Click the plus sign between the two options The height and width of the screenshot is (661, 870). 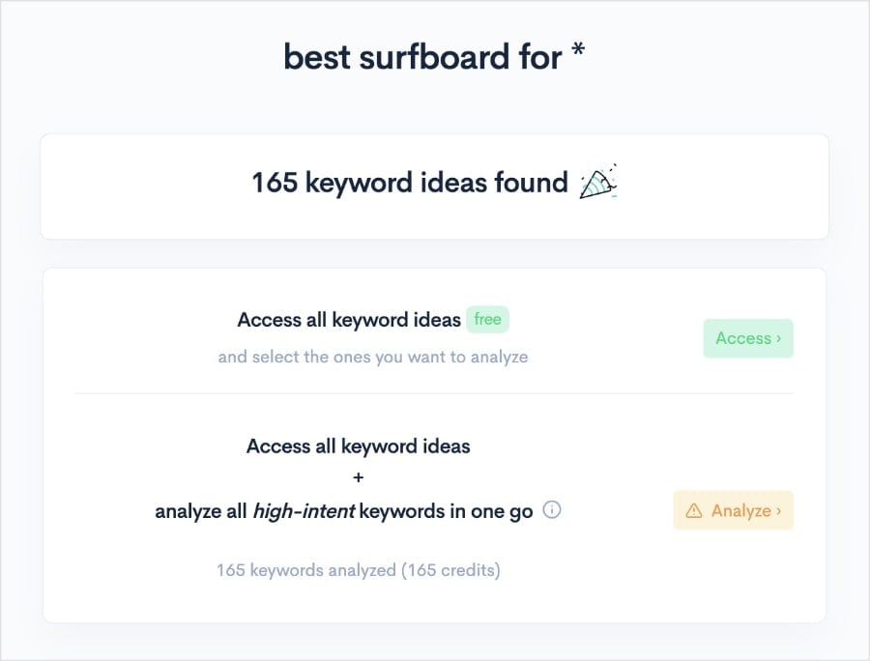click(359, 477)
